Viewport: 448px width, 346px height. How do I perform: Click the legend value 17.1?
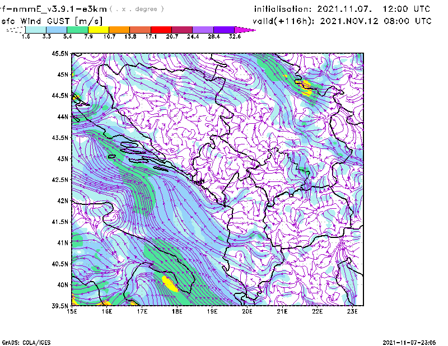pos(151,36)
